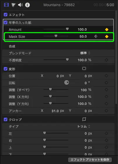Switch to the color inspector triangle icon
Viewport: 118px width, 164px height.
(x=13, y=5)
